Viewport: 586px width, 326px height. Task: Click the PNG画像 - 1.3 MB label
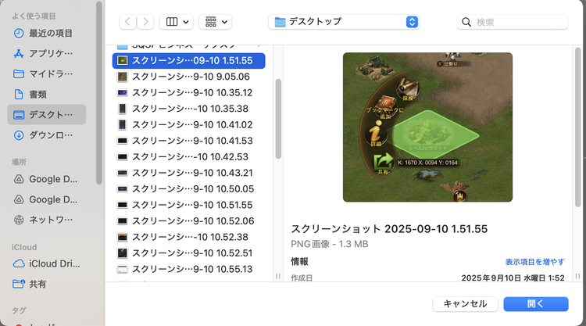pyautogui.click(x=329, y=244)
